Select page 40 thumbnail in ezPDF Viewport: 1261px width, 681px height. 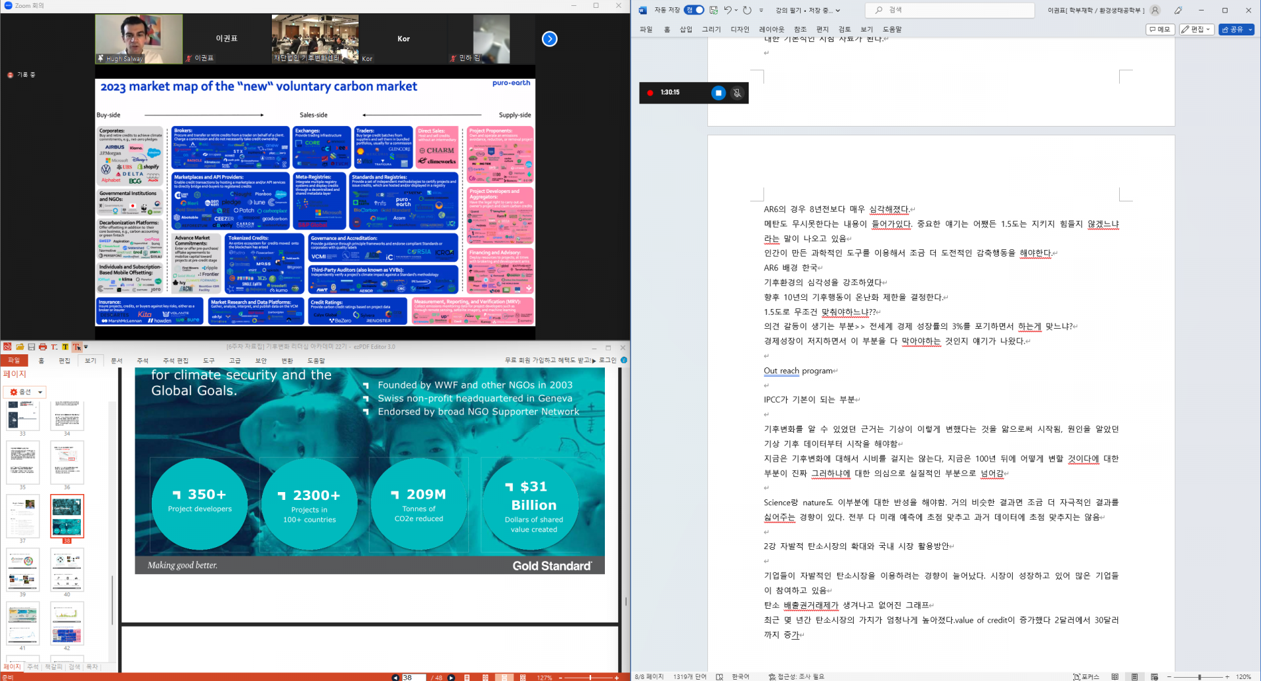click(x=67, y=569)
